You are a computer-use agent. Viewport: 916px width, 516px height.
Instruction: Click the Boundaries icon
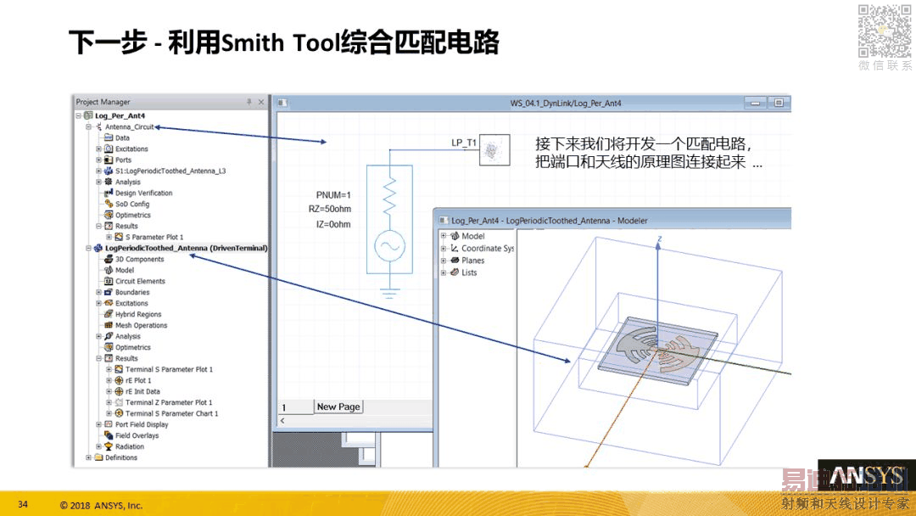pos(109,292)
